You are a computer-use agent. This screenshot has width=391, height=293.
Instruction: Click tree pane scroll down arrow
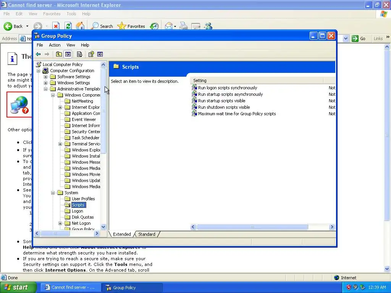[x=103, y=227]
